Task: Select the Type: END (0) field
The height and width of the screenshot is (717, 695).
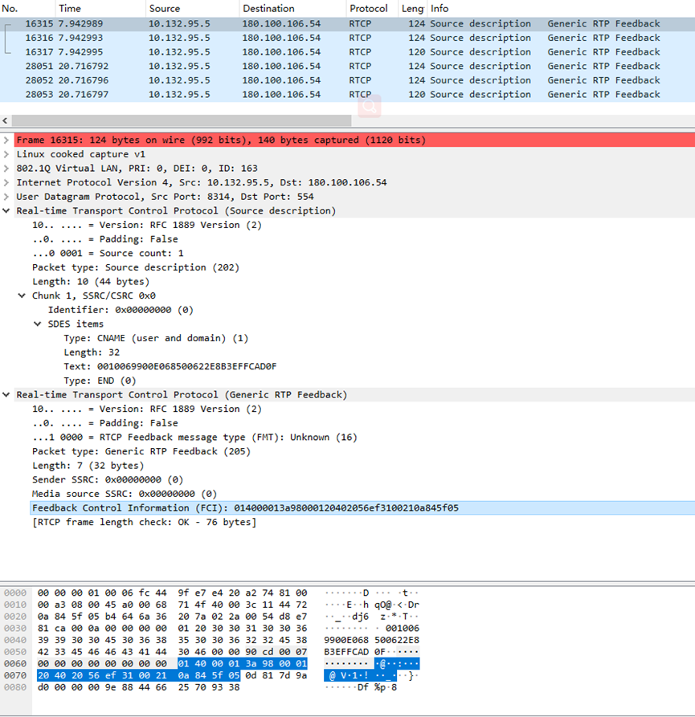Action: (x=100, y=381)
